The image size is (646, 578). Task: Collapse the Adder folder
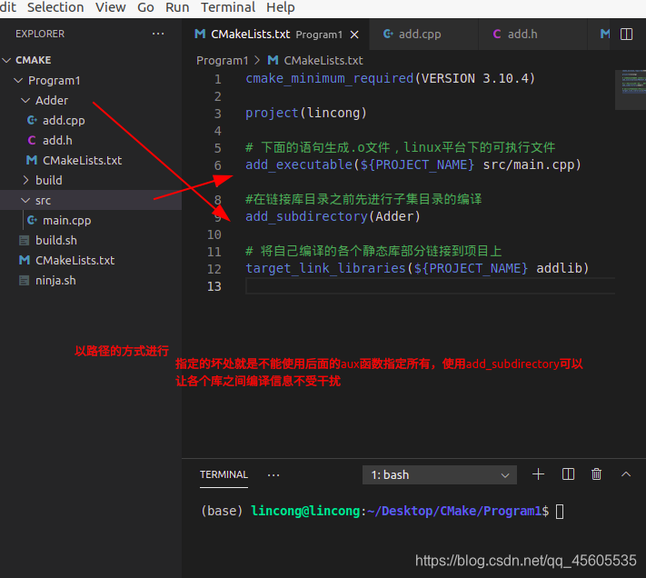pos(25,100)
